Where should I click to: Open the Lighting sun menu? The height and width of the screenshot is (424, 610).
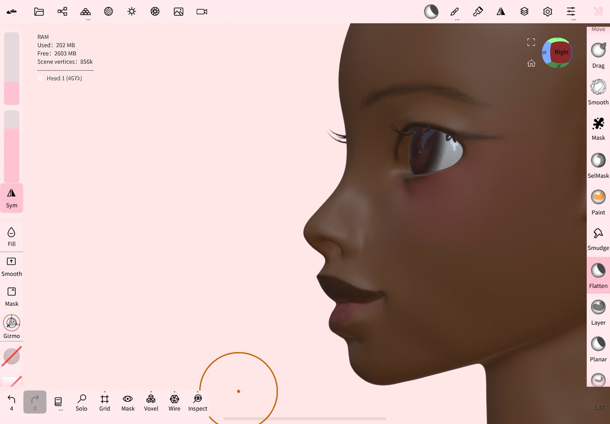coord(132,11)
